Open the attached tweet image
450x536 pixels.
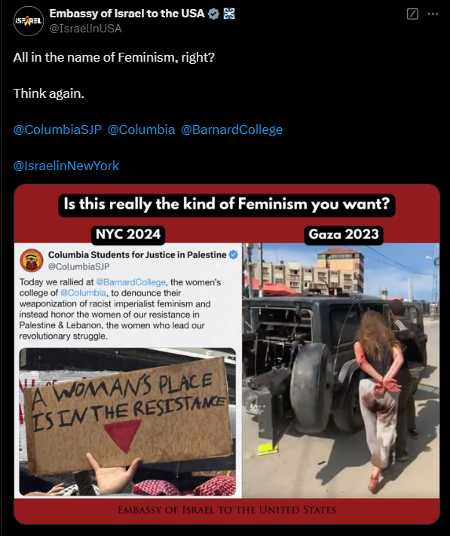pos(227,354)
